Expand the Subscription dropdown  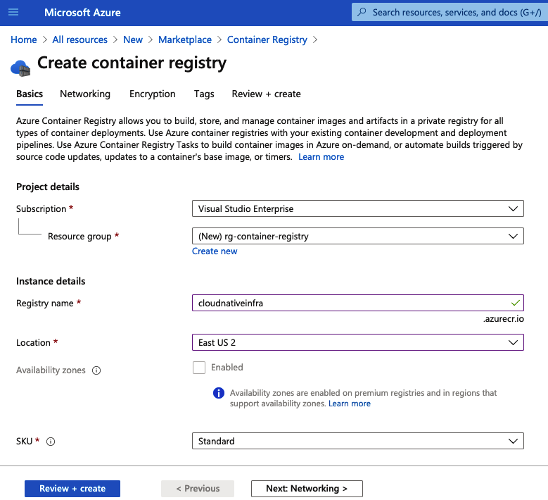pos(357,209)
